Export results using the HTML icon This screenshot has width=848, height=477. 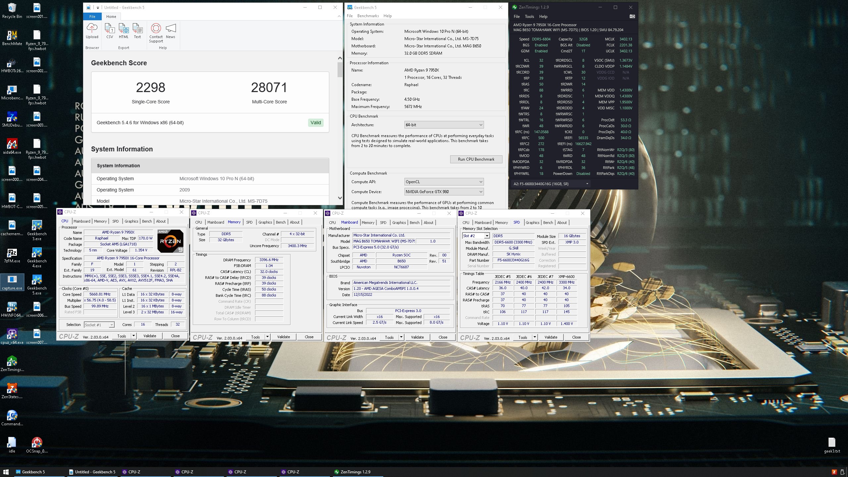[124, 31]
